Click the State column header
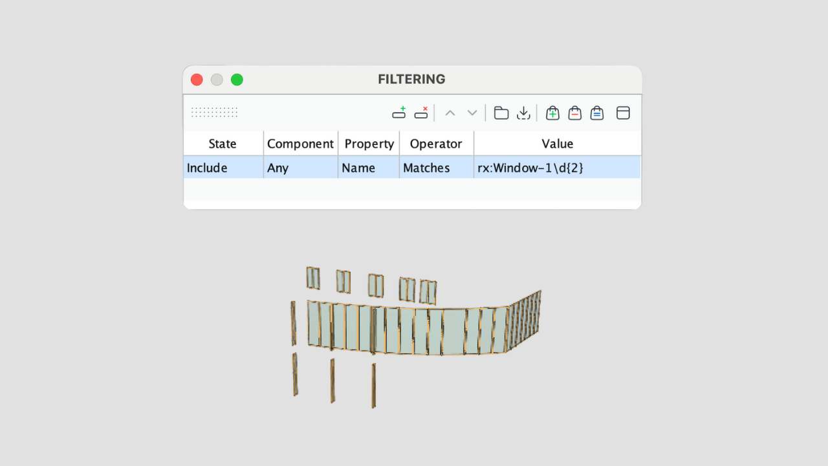 coord(223,144)
